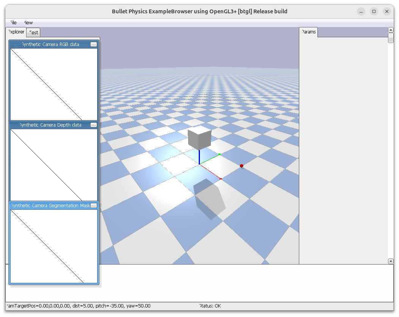Click the green Y-axis endpoint marker
The width and height of the screenshot is (399, 317).
[x=220, y=154]
